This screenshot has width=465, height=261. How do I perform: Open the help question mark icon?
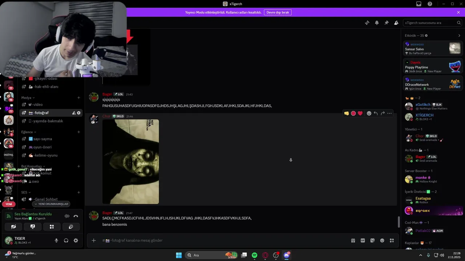pos(430,4)
